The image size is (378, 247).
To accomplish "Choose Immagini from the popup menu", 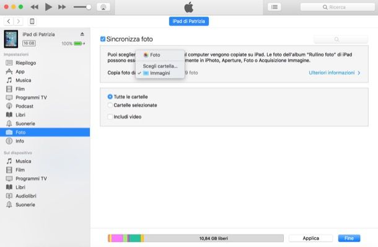I will (160, 73).
